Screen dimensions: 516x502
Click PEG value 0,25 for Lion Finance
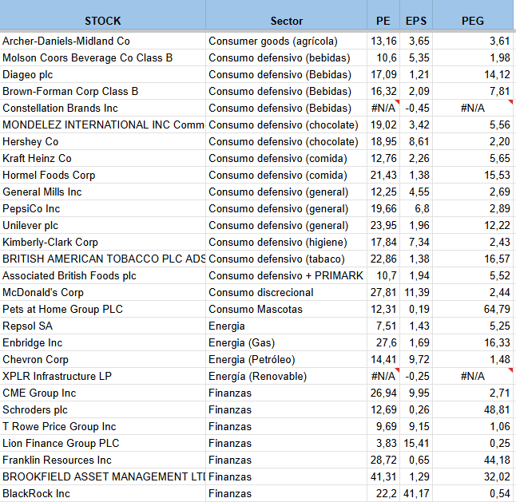473,444
